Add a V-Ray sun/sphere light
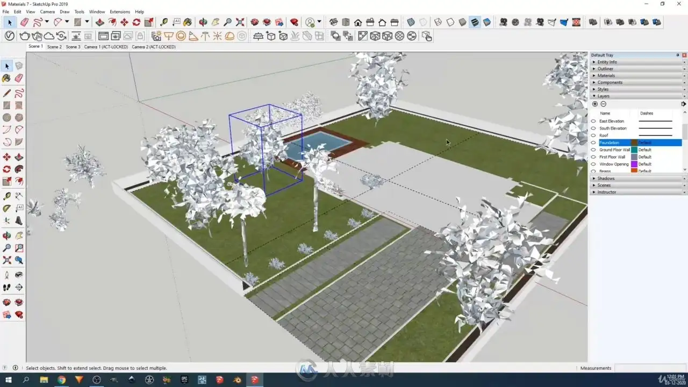Screen dimensions: 688x387 pos(181,36)
